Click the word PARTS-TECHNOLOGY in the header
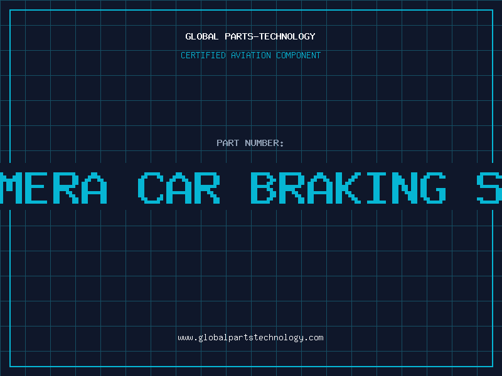This screenshot has height=376, width=502. coord(270,36)
